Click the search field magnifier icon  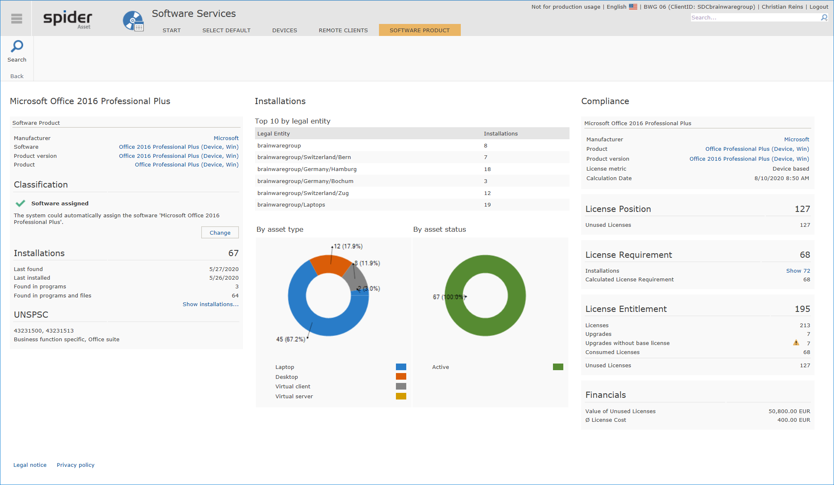coord(824,17)
